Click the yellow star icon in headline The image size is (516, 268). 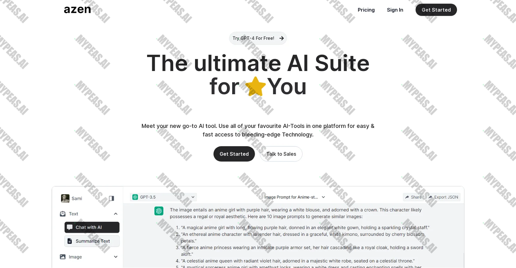tap(255, 86)
